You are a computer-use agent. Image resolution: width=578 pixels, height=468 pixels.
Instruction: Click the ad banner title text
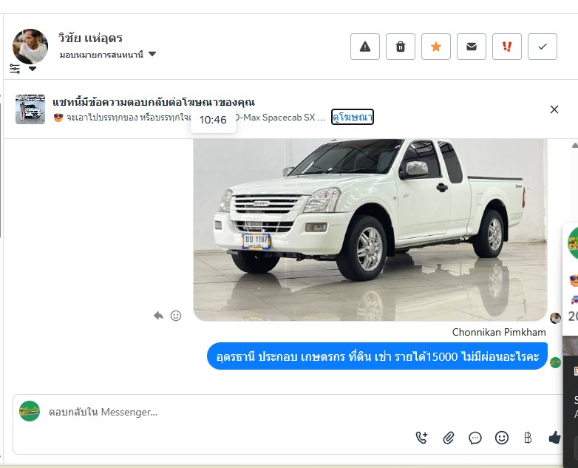(x=153, y=102)
